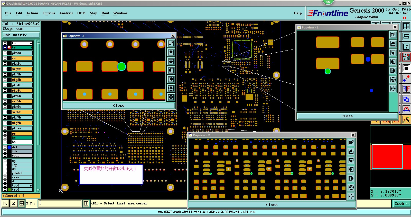Open the Inch units dropdown

tap(401, 203)
